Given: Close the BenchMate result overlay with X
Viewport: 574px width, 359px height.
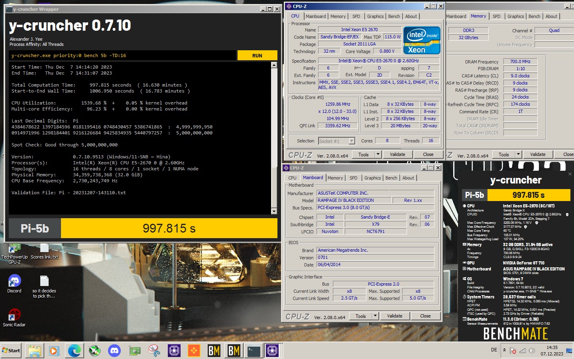Looking at the screenshot, I should tap(570, 174).
